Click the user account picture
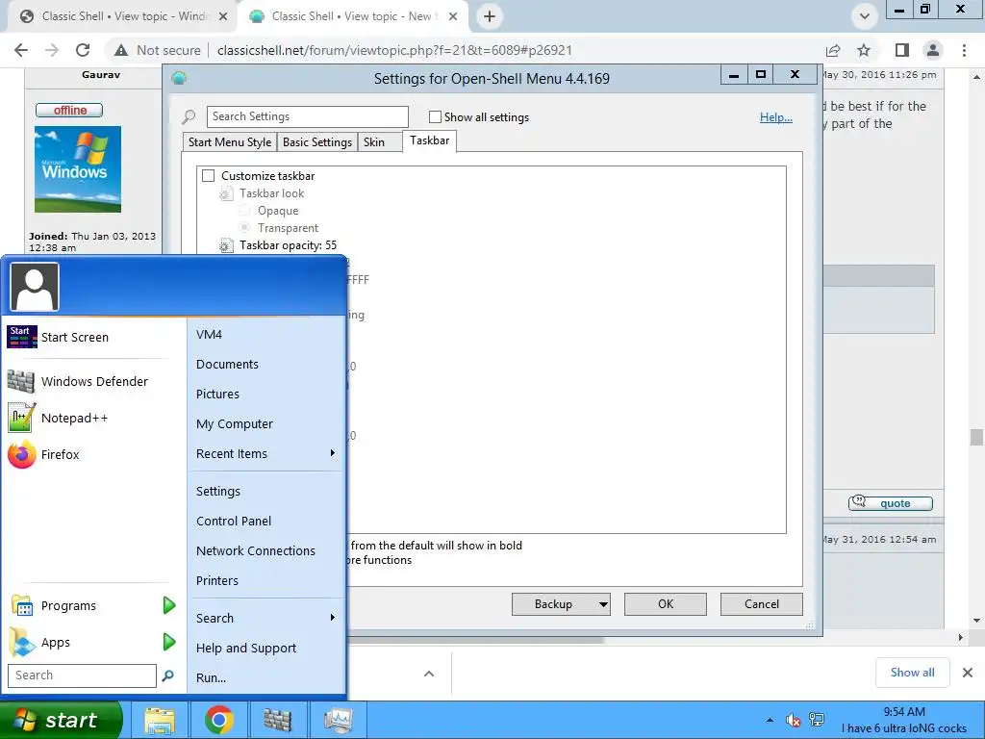The width and height of the screenshot is (985, 739). tap(35, 287)
